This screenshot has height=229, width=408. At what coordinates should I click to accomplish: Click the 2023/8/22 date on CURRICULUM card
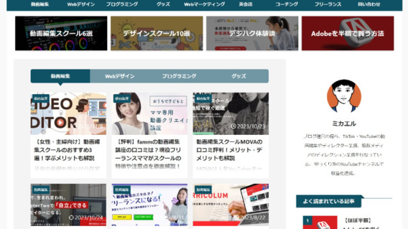pos(249,218)
